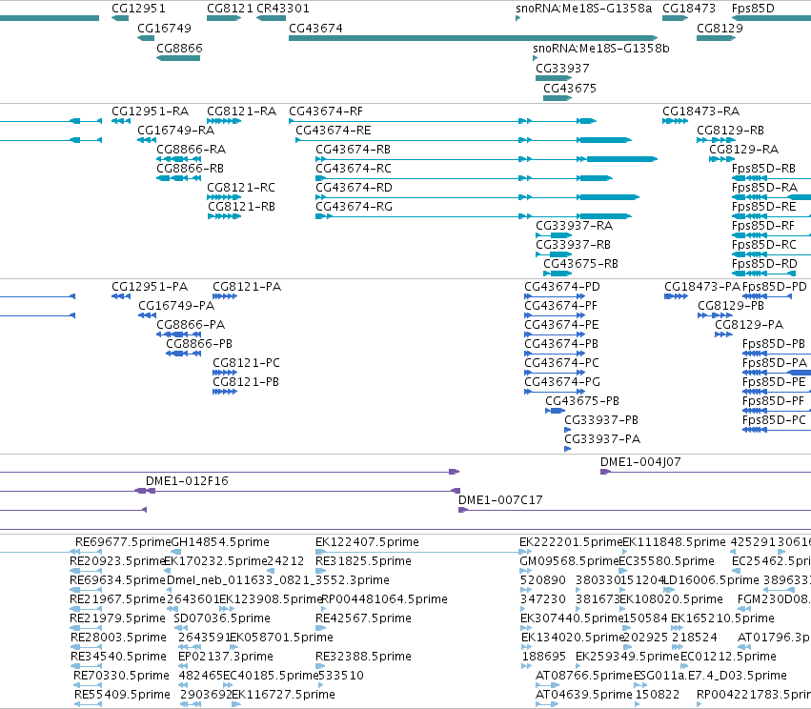Viewport: 811px width, 709px height.
Task: Click protein label CG43674-PD
Action: 562,287
